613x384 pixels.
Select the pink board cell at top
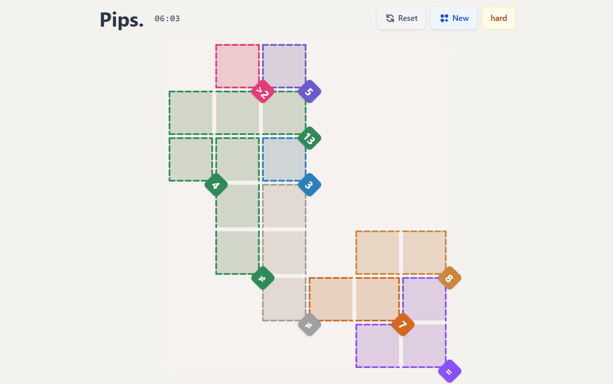(x=238, y=66)
